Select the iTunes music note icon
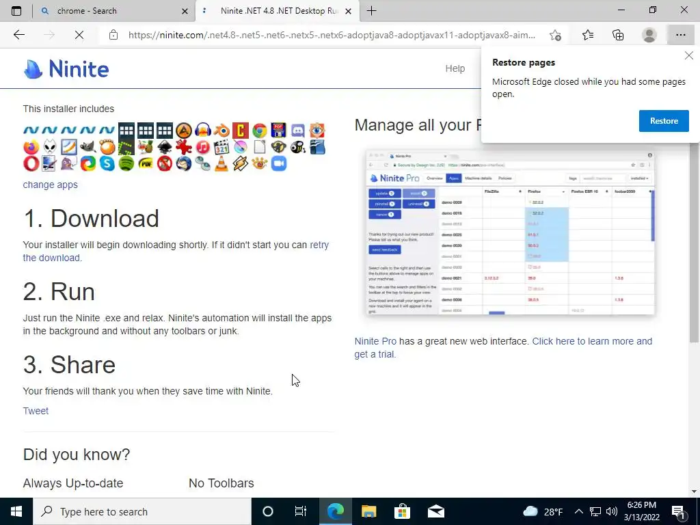700x525 pixels. (x=202, y=147)
